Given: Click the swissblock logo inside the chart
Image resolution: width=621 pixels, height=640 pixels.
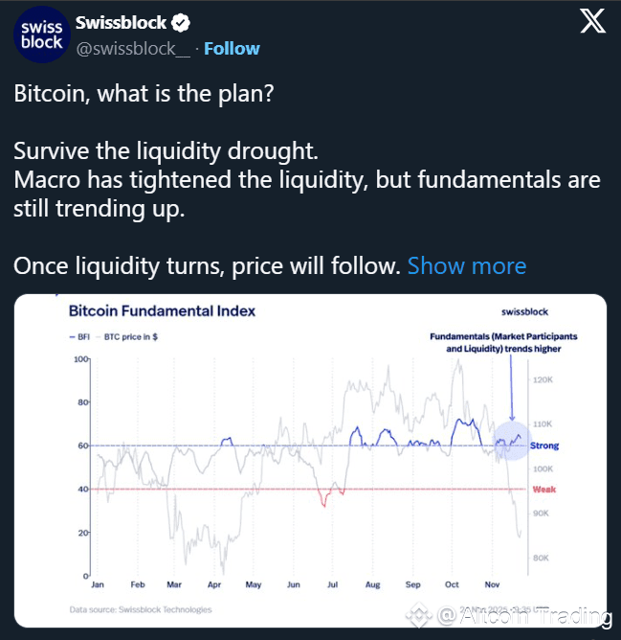Looking at the screenshot, I should tap(525, 312).
